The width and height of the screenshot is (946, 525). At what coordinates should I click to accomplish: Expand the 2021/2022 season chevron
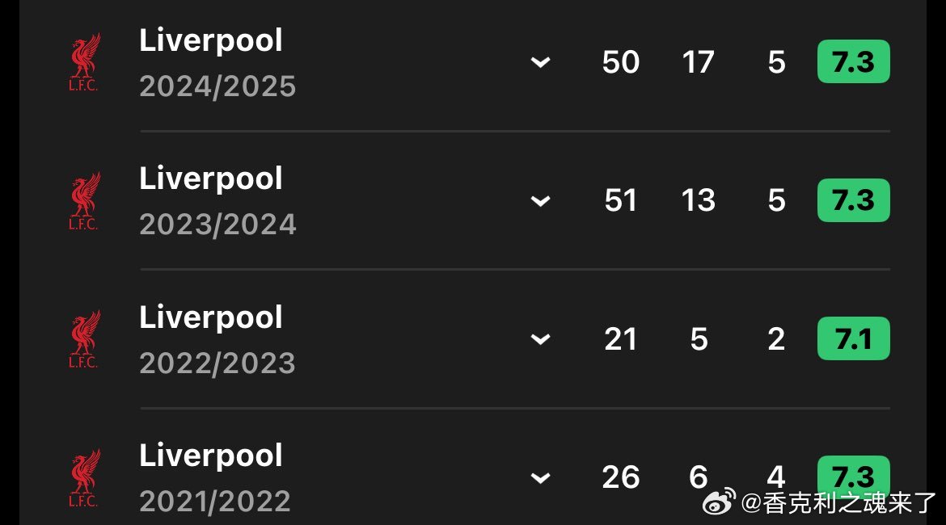tap(540, 477)
